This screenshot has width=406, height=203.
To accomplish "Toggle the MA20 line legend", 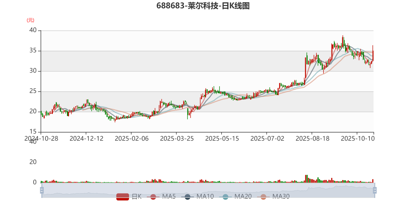I will click(x=235, y=196).
